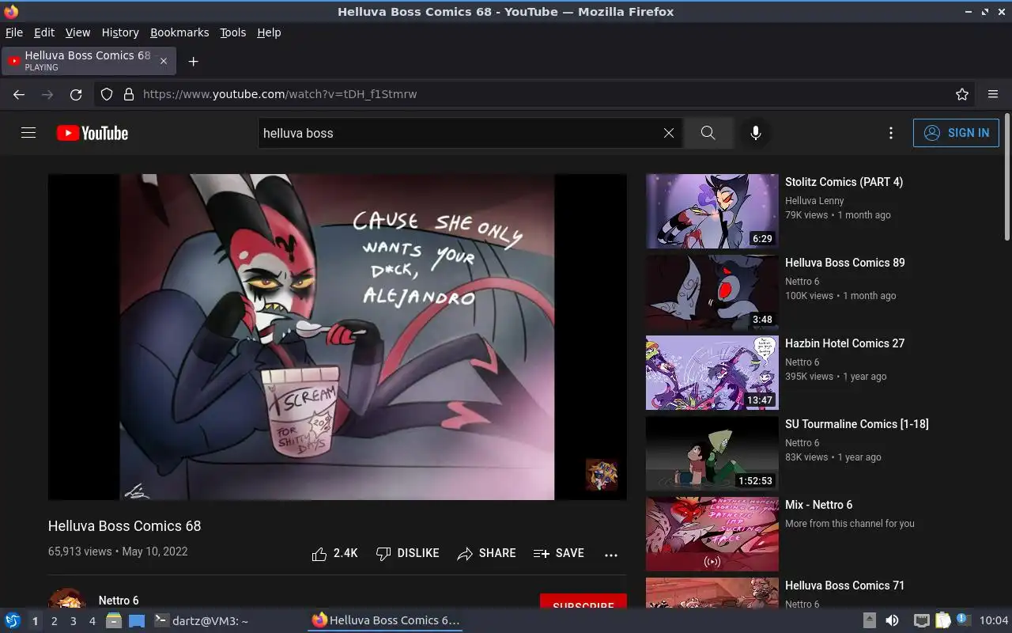
Task: Click Helluva Boss Comics 71 title
Action: 844,586
